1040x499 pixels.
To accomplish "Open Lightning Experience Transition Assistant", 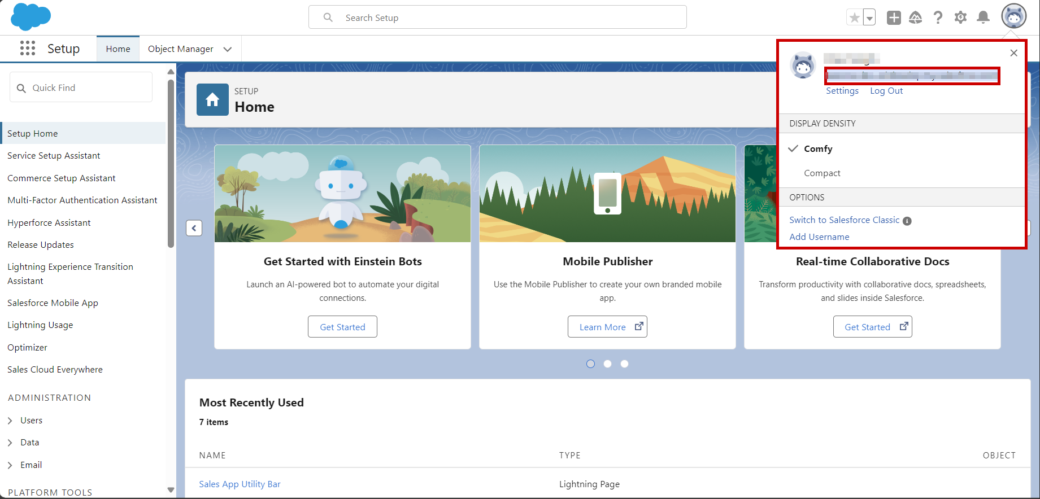I will pos(70,274).
